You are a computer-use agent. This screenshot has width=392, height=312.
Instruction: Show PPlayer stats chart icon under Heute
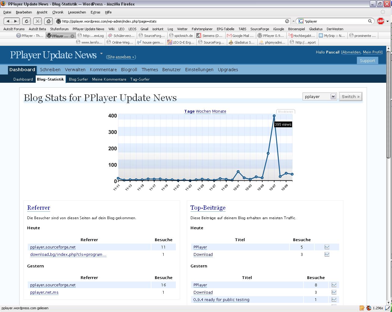coord(327,247)
